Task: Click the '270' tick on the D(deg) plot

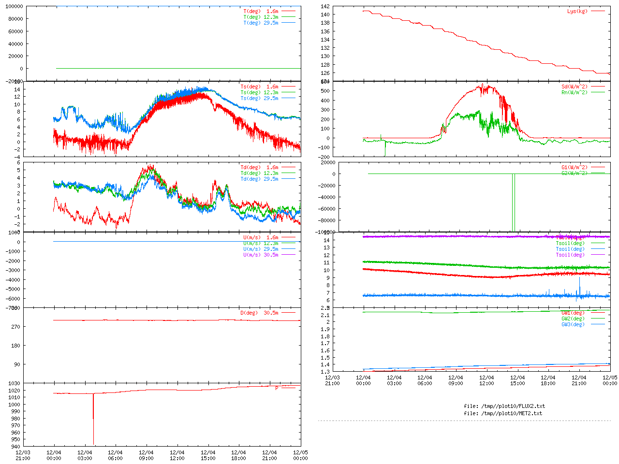Action: tap(15, 327)
